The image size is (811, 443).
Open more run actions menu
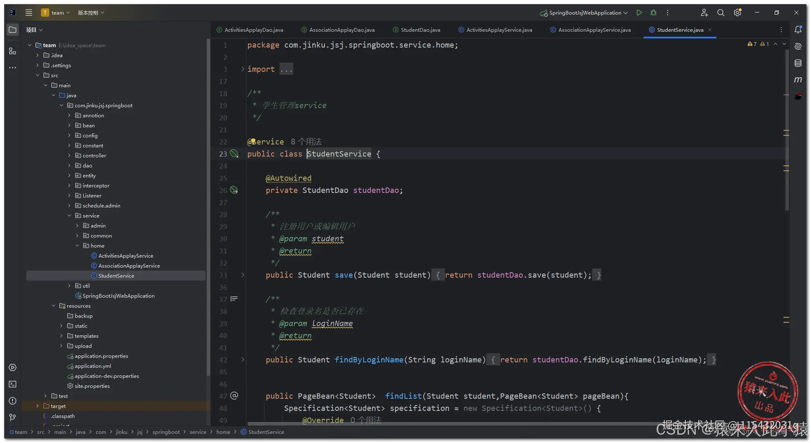point(668,13)
